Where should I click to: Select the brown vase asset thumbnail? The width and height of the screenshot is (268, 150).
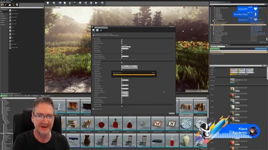[x=87, y=140]
